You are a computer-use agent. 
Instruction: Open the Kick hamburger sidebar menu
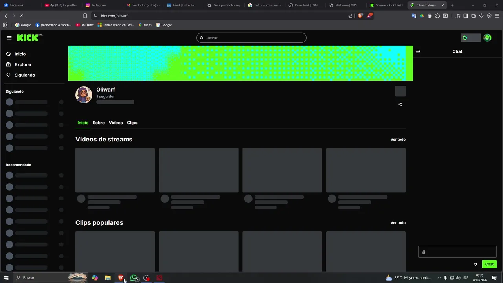coord(9,38)
